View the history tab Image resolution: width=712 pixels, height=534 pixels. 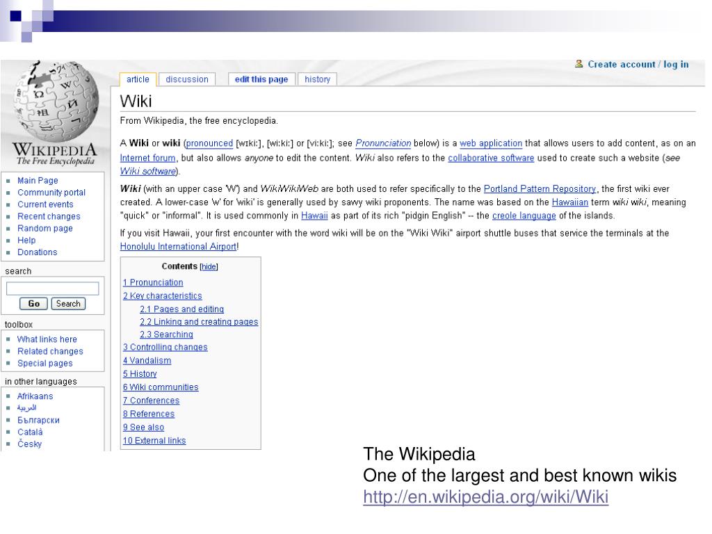317,79
